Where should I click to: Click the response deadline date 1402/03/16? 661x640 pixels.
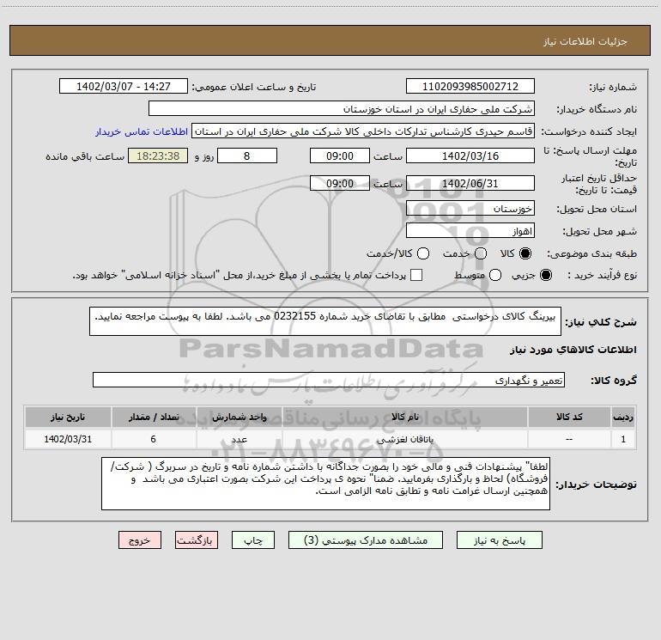pyautogui.click(x=470, y=156)
